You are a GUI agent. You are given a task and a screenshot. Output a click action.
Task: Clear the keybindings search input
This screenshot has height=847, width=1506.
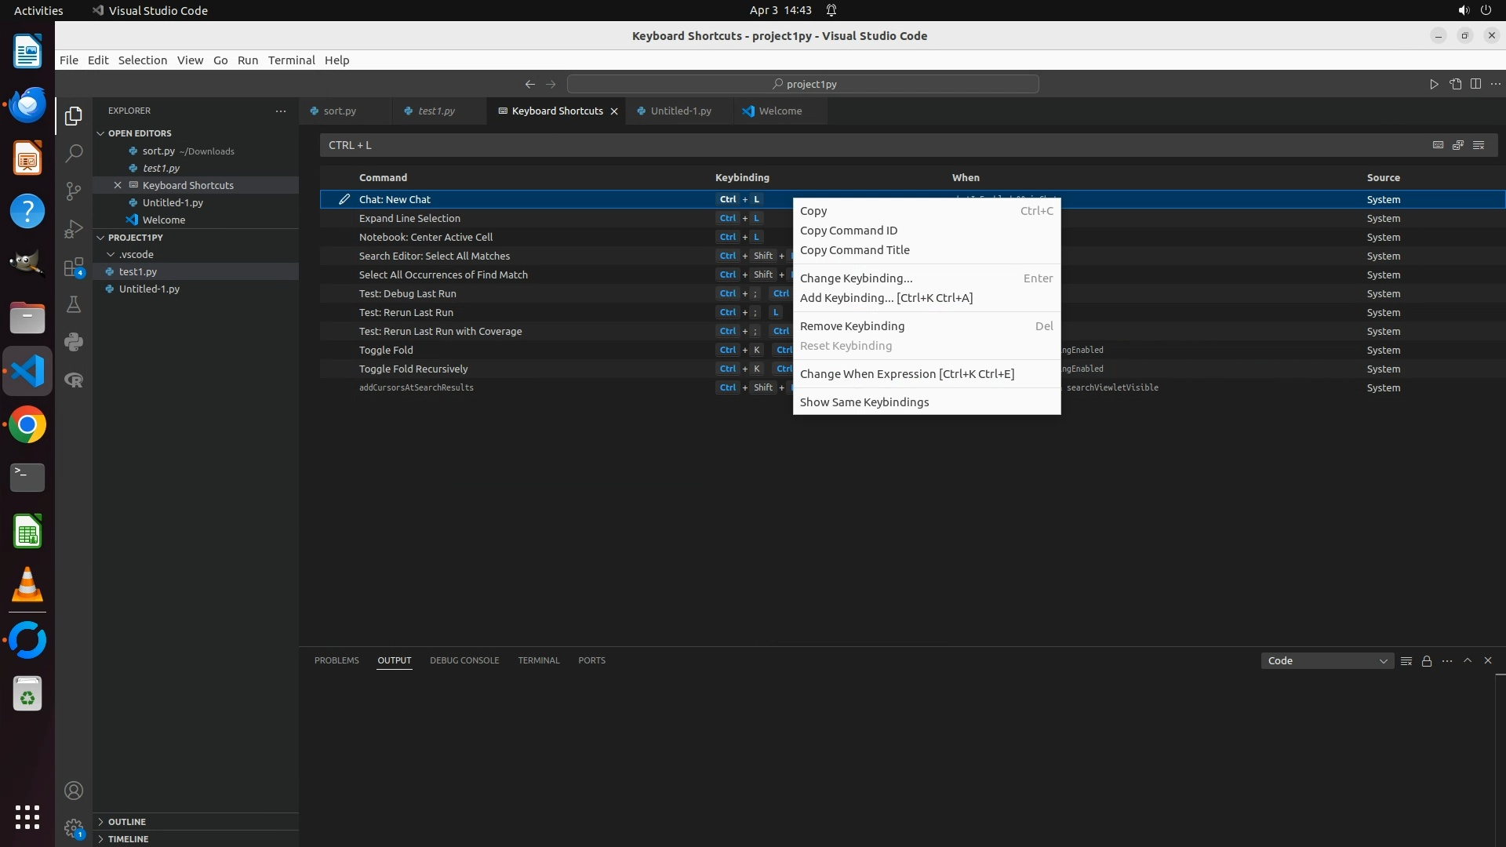pyautogui.click(x=1479, y=145)
